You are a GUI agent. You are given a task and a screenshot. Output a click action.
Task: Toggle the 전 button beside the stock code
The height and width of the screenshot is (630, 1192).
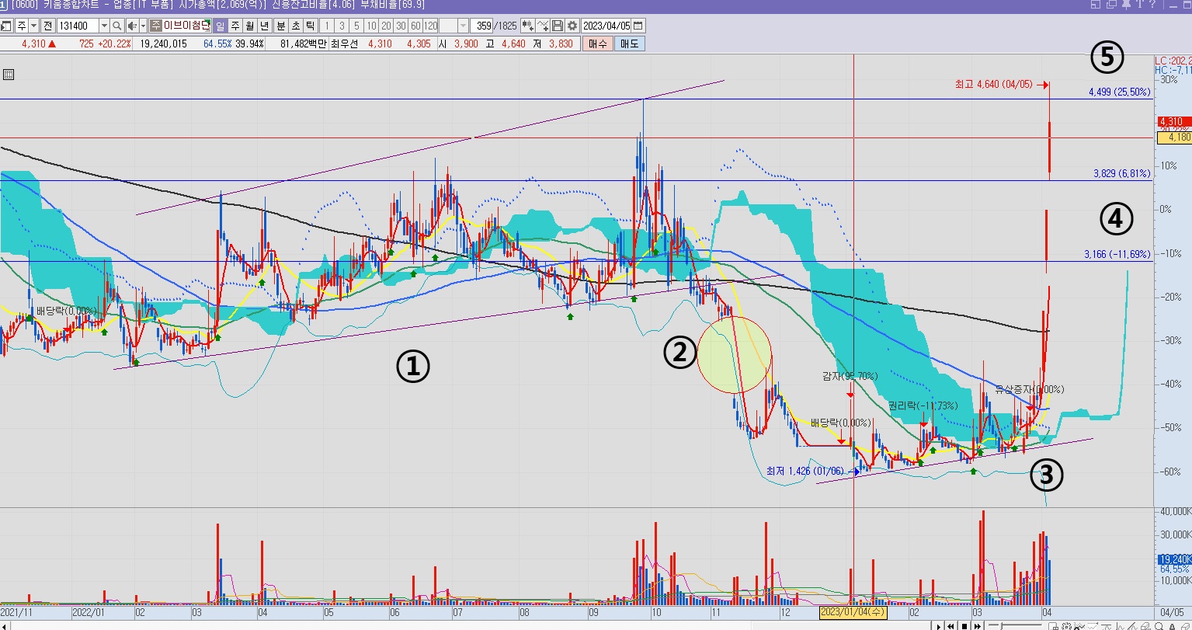[48, 26]
